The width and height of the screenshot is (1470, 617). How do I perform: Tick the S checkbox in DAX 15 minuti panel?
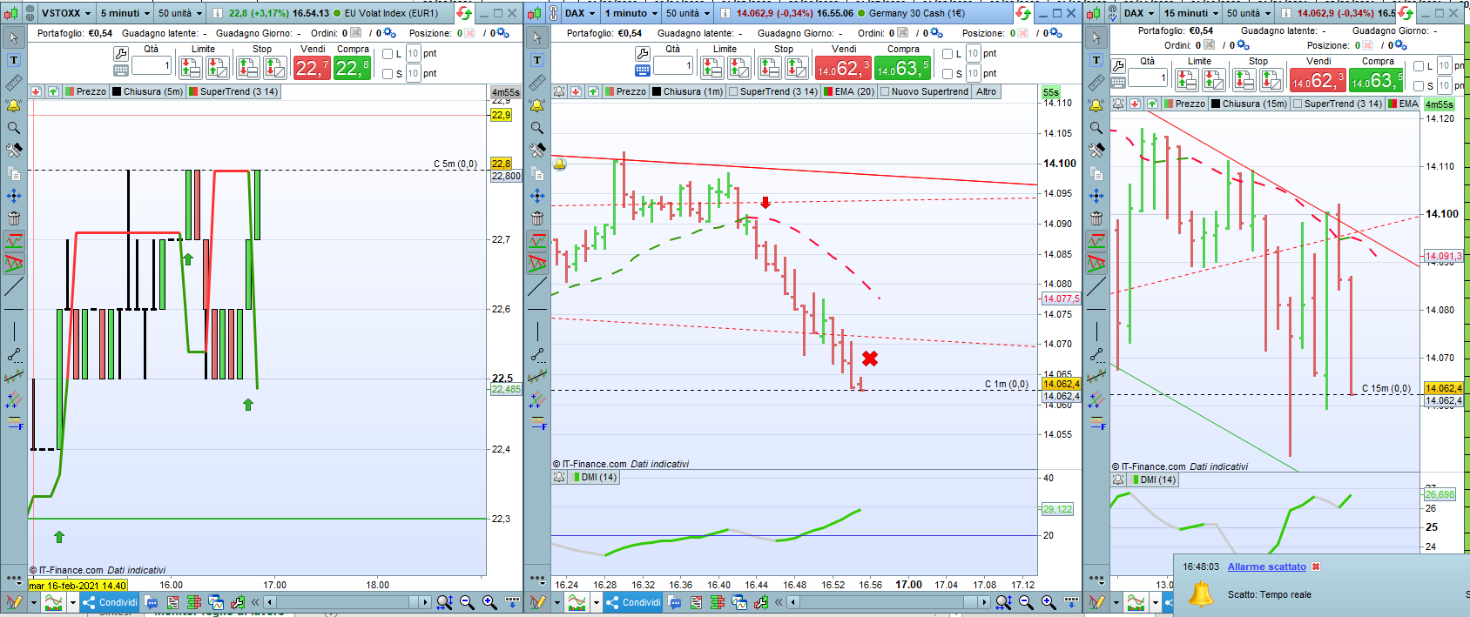tap(1419, 86)
